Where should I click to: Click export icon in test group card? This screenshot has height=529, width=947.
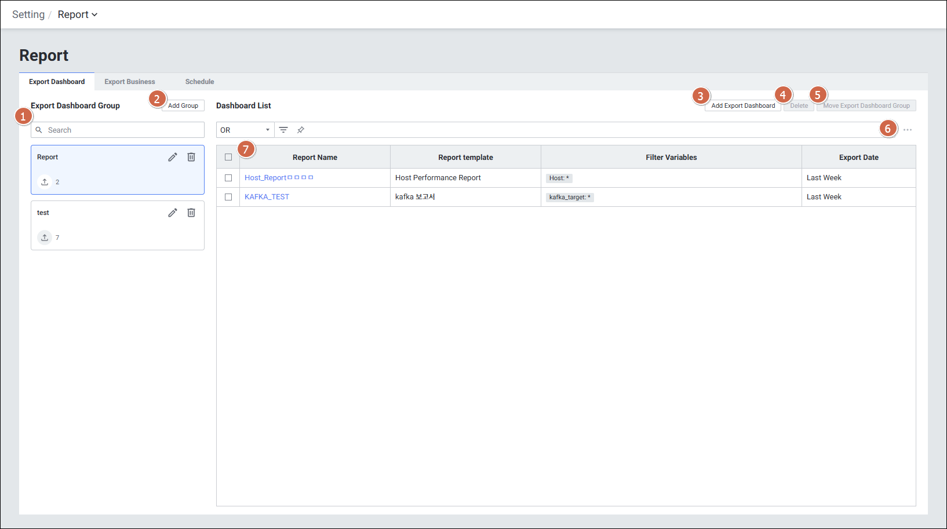45,238
